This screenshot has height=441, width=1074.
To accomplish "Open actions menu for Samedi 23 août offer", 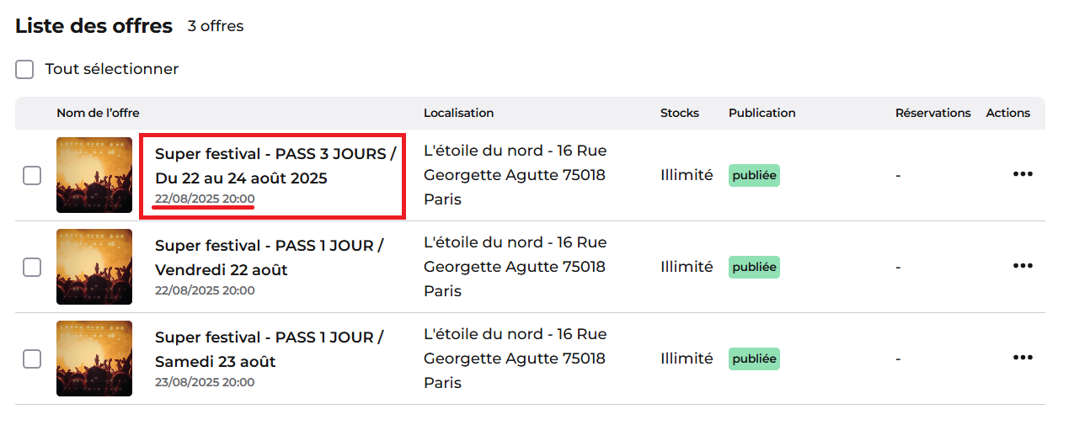I will [1023, 358].
